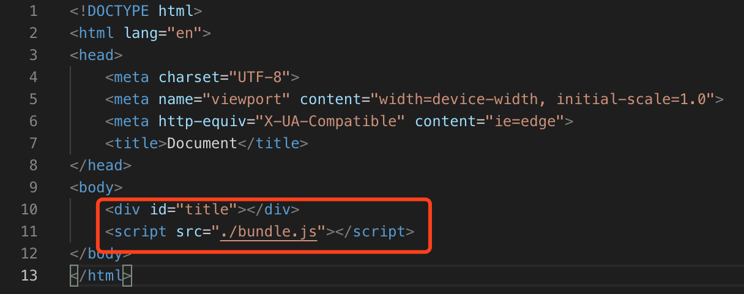This screenshot has height=294, width=744.
Task: Click line number 3 in gutter
Action: 32,55
